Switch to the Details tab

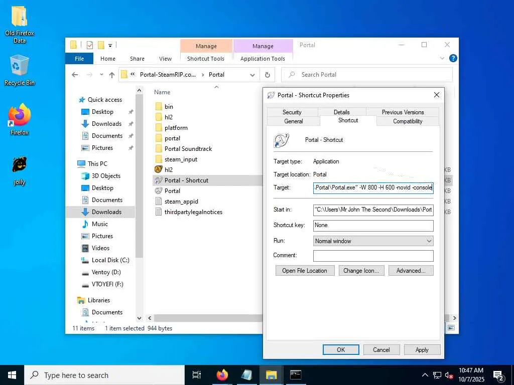(341, 112)
